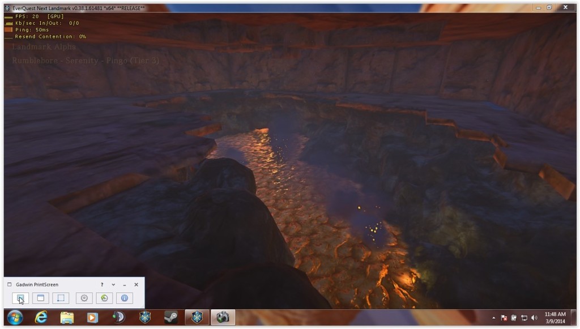Open network status tray icon
This screenshot has height=329, width=580.
pos(524,318)
